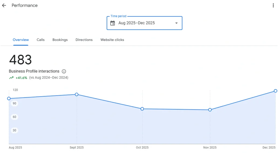The width and height of the screenshot is (278, 153).
Task: Select the Aug 2025 data point on chart
Action: 9,99
